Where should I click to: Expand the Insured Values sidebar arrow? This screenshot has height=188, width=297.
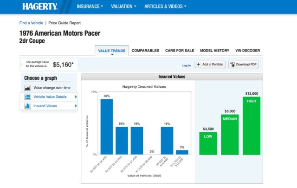[x=76, y=106]
